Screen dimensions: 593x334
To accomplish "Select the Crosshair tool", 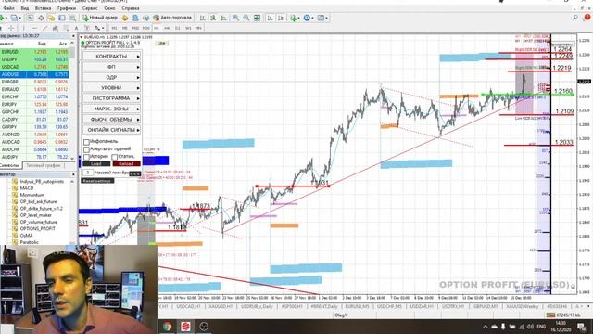I will (11, 28).
